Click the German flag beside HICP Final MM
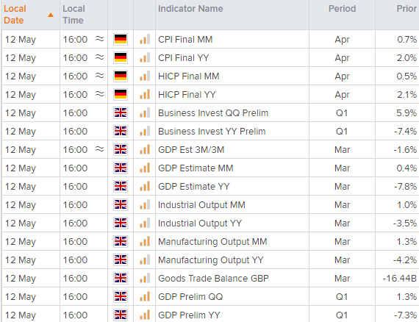Screen dimensions: 419x322 [x=121, y=76]
